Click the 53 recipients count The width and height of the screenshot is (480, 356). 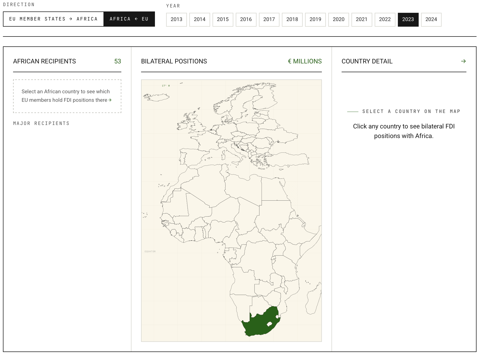pyautogui.click(x=118, y=61)
